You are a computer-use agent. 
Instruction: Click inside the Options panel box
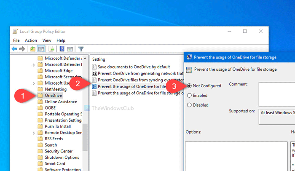pyautogui.click(x=236, y=156)
